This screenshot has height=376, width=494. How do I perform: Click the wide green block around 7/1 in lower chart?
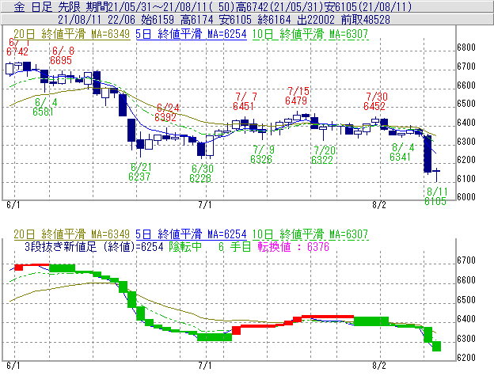pos(215,337)
